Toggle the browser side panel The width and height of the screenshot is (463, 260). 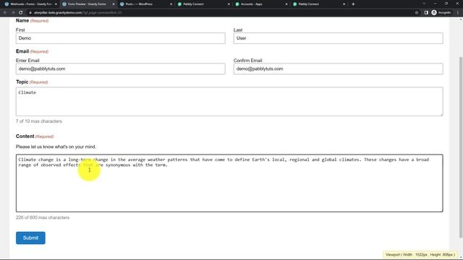(x=426, y=13)
